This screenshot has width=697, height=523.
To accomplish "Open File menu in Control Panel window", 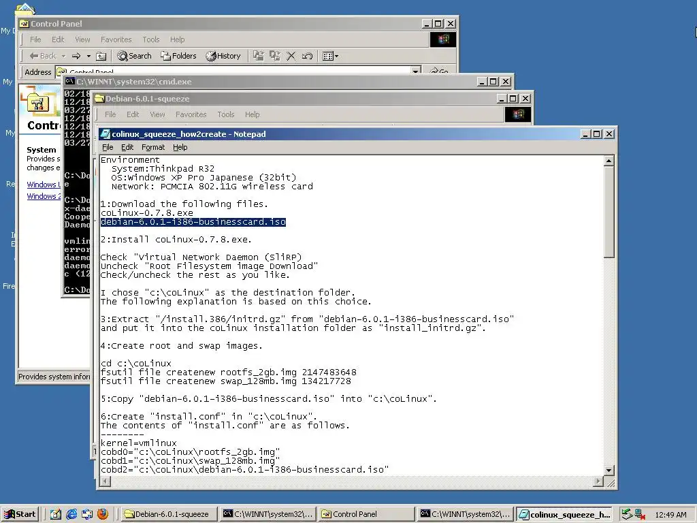I will click(x=35, y=39).
